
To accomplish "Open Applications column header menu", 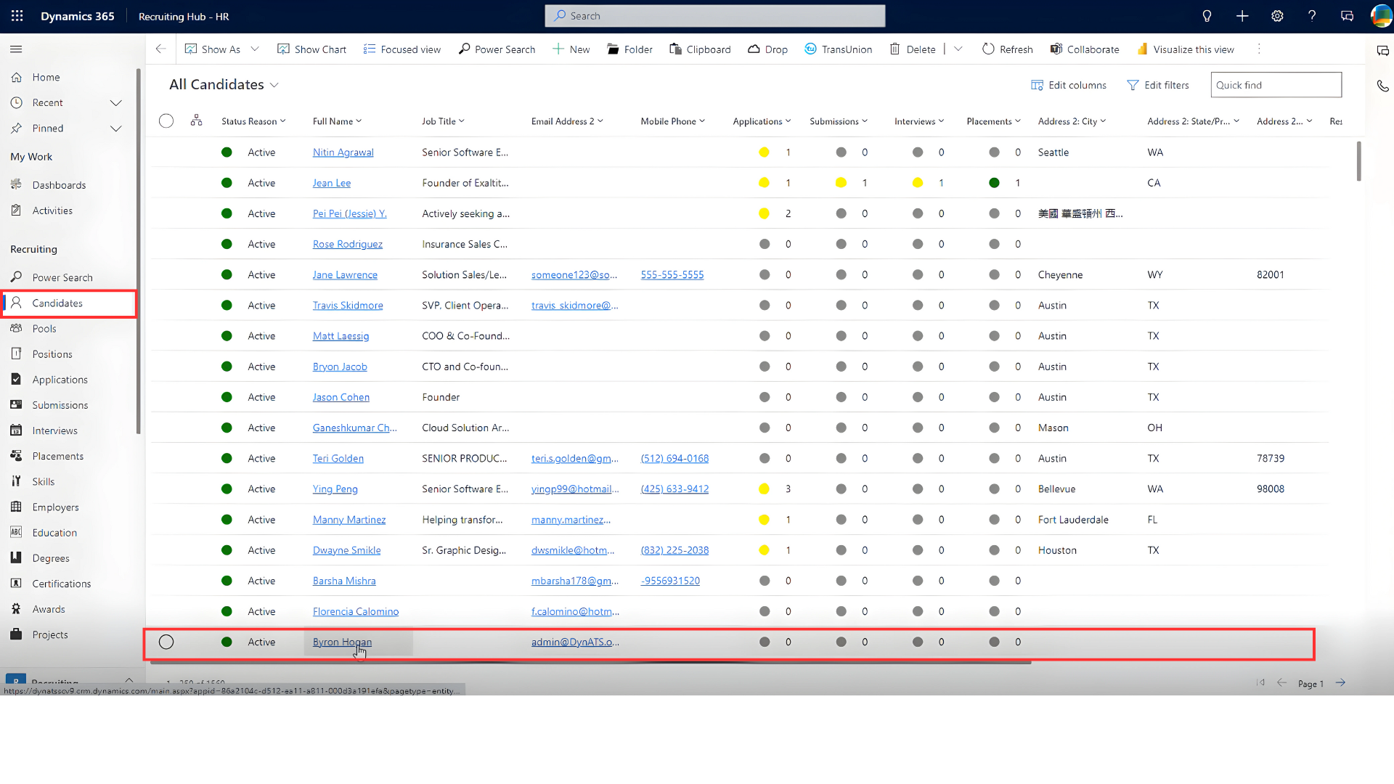I will point(762,121).
